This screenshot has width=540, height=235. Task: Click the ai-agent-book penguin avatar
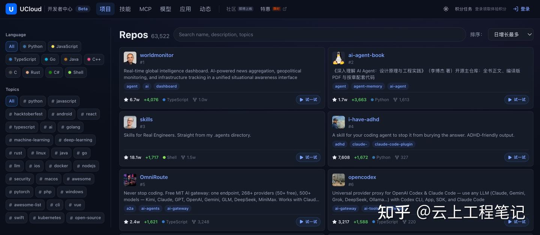(339, 58)
